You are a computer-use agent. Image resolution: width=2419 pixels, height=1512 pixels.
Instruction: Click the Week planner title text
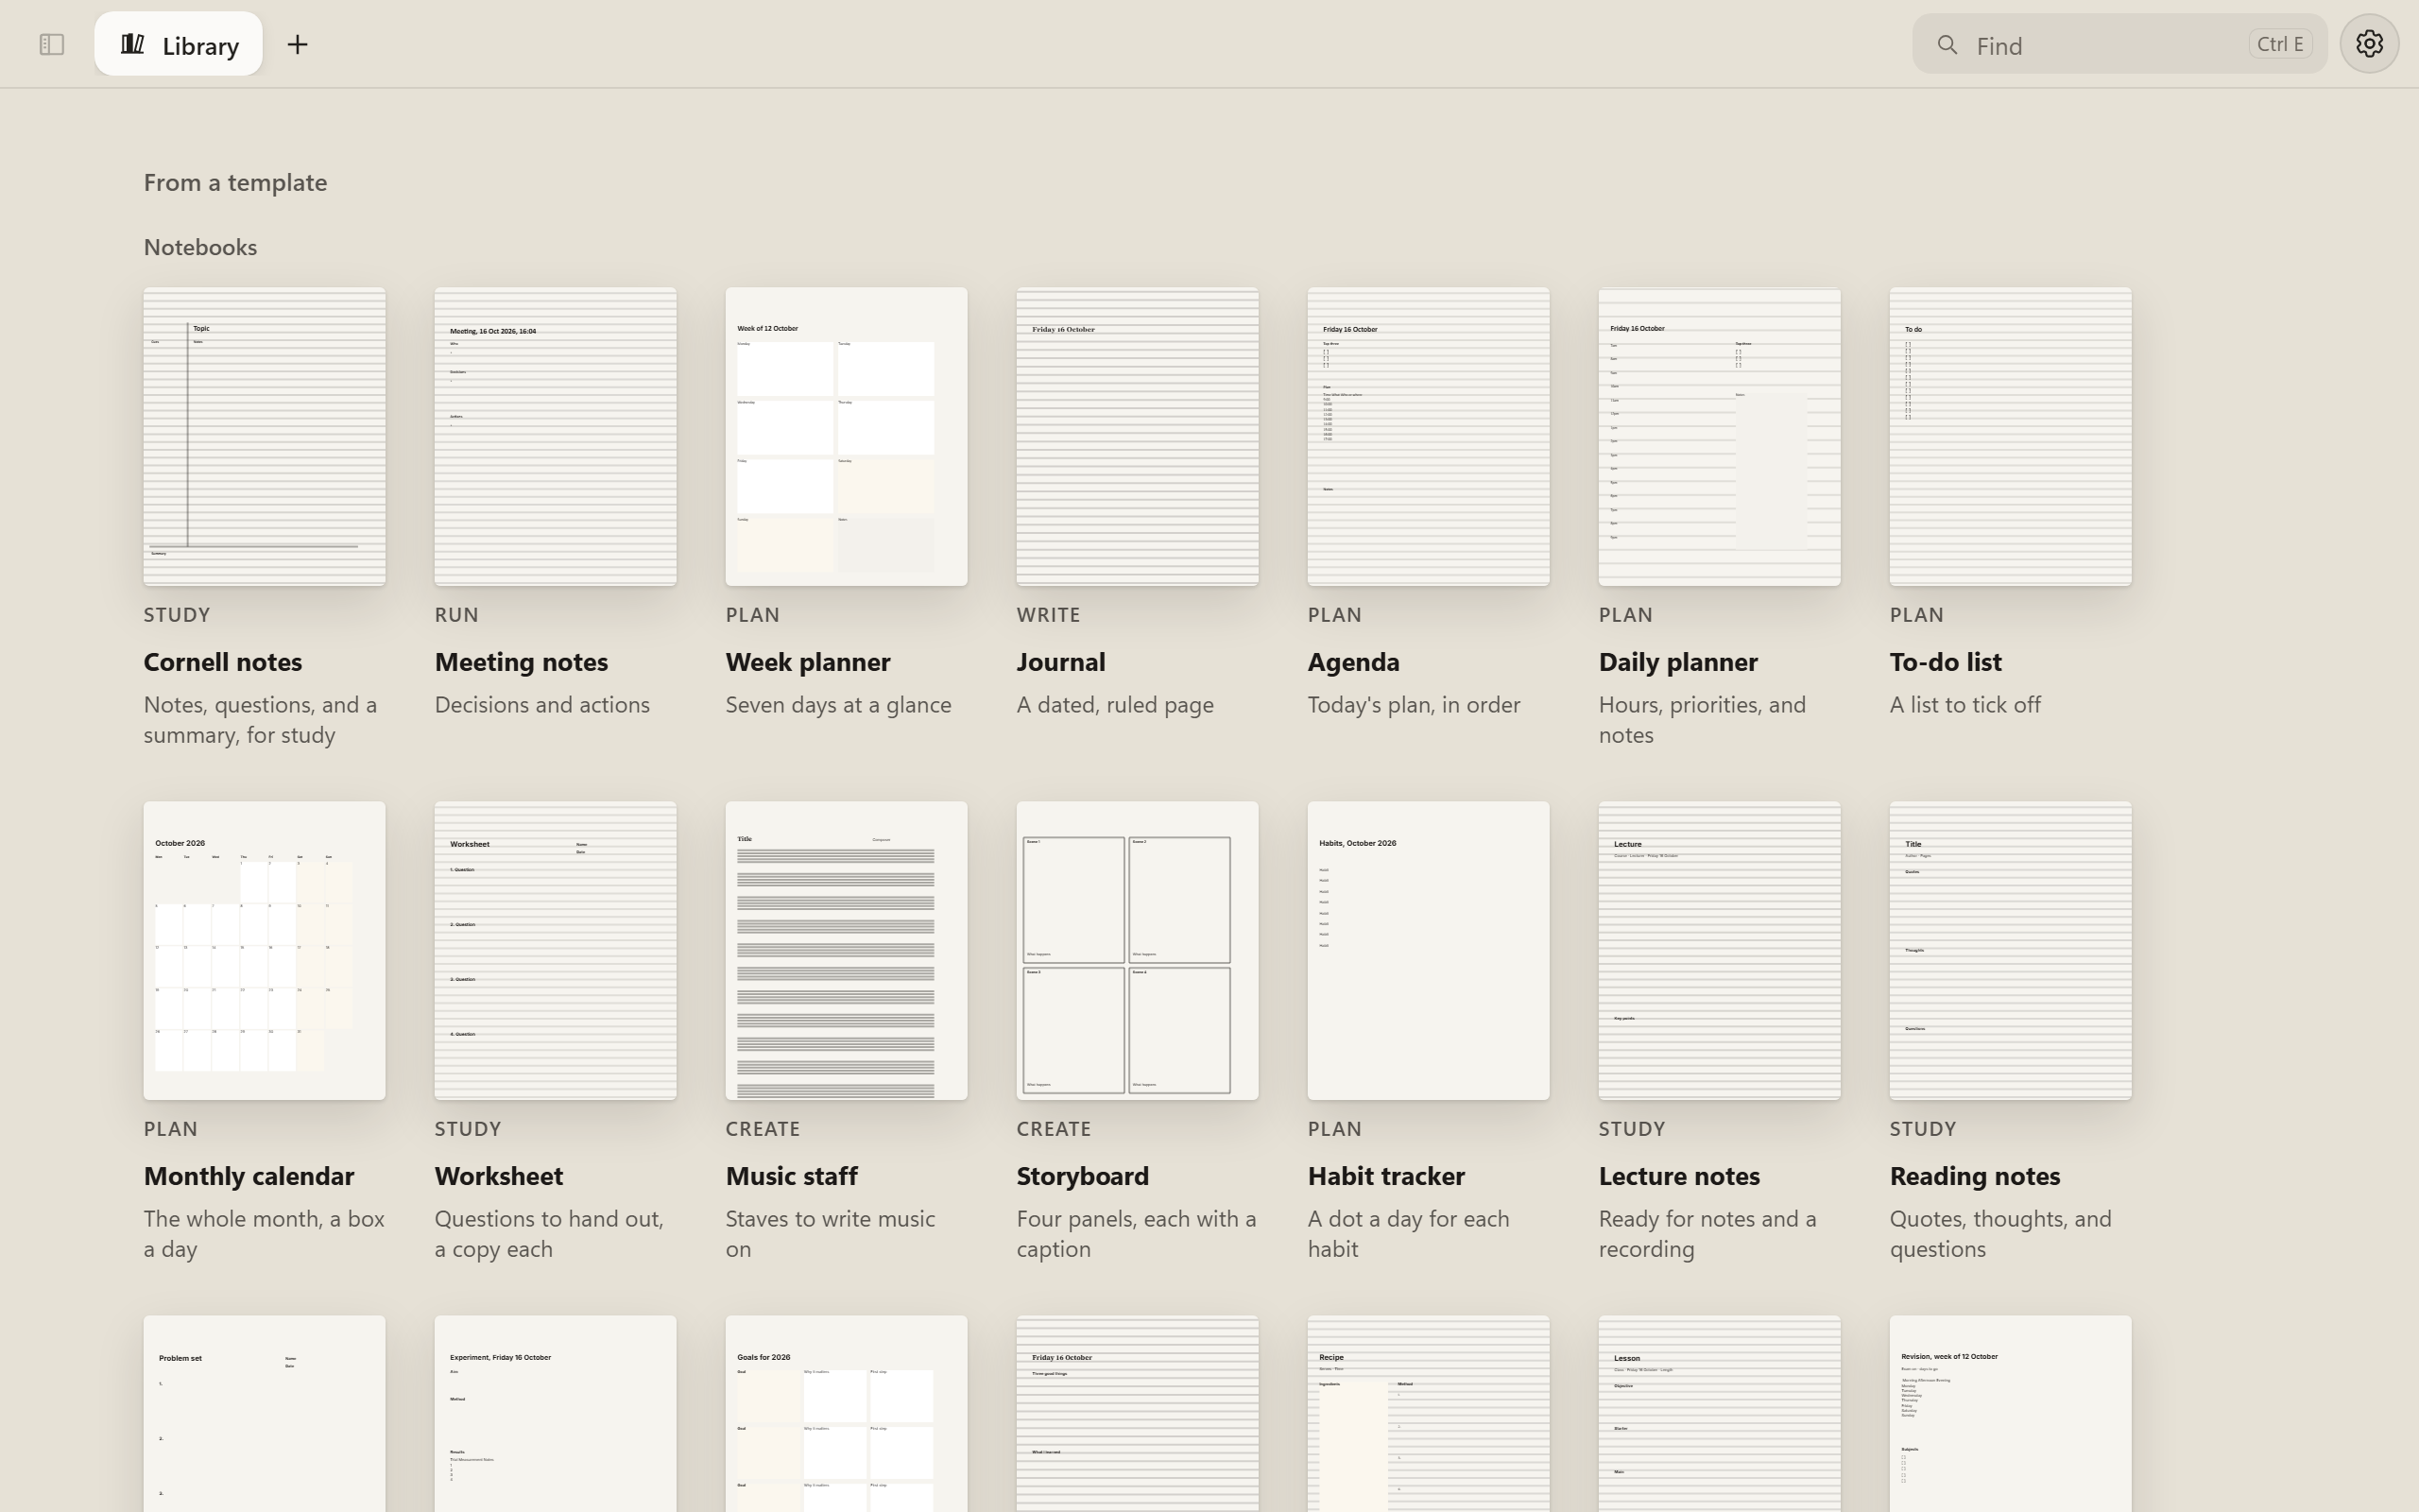click(808, 662)
